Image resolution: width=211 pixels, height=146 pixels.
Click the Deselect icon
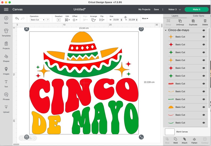tap(58, 20)
